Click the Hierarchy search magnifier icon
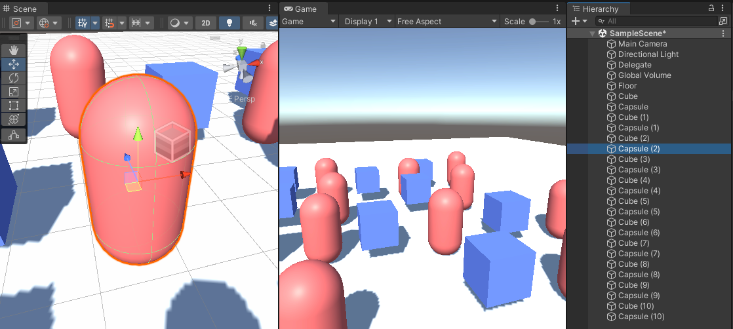The width and height of the screenshot is (733, 329). tap(602, 21)
